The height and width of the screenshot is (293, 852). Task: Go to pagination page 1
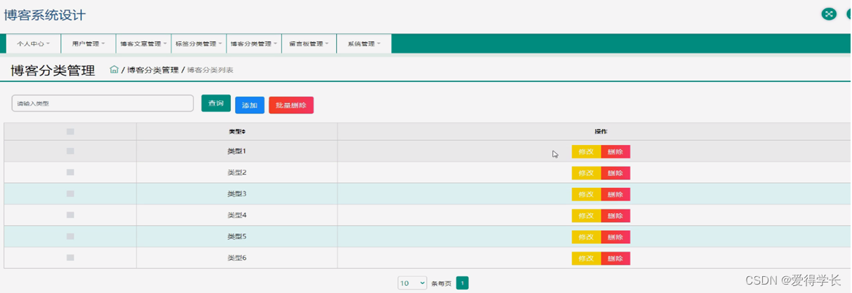point(462,283)
